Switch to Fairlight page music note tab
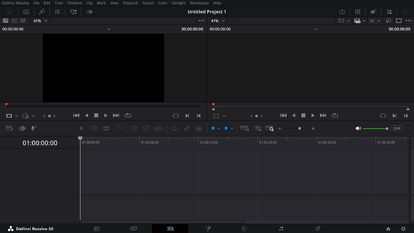 281,229
